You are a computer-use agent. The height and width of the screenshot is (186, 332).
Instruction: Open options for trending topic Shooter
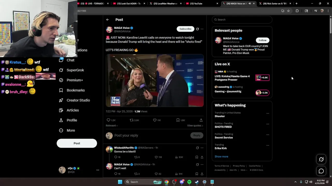click(x=268, y=113)
